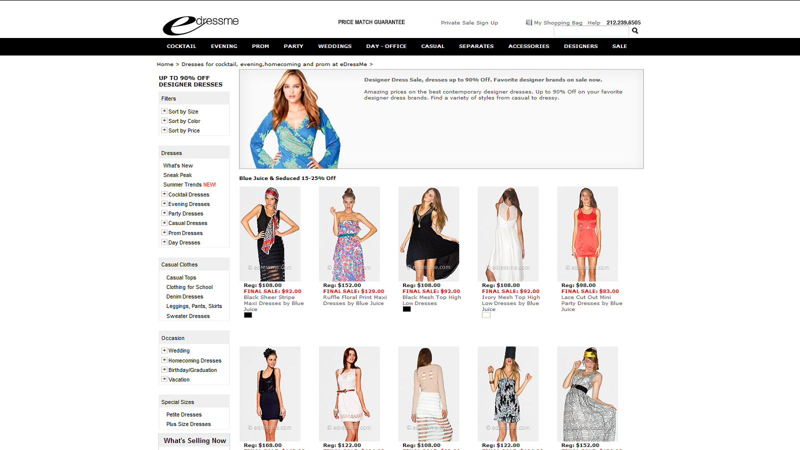This screenshot has width=800, height=450.
Task: Expand the Birthday/Graduation occasion
Action: (x=164, y=369)
